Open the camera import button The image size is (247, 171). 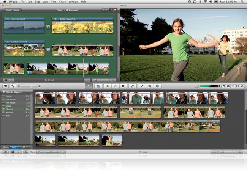pos(5,86)
